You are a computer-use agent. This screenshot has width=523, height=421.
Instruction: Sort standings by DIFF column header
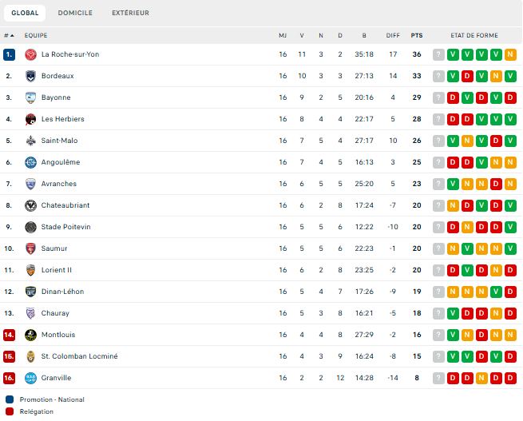[x=392, y=35]
